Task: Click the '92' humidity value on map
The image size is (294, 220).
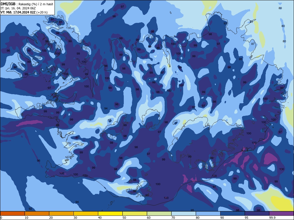Action: [30, 209]
